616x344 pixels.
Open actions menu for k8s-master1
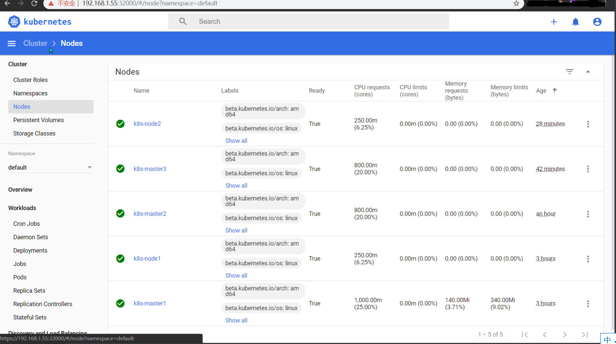click(x=588, y=304)
